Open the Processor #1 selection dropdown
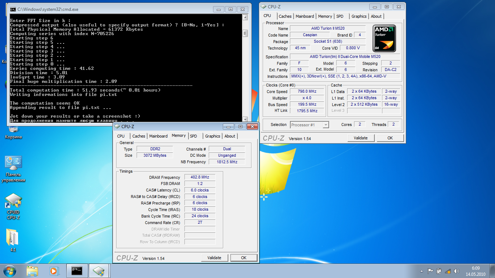The height and width of the screenshot is (278, 495). pos(309,125)
